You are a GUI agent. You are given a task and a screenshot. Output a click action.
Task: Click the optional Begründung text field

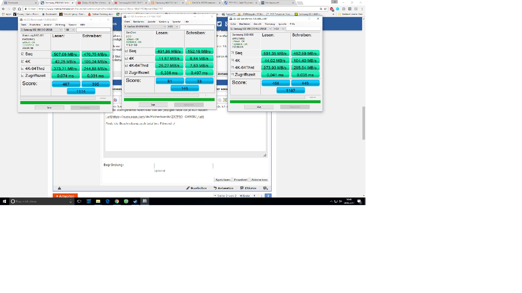[184, 166]
